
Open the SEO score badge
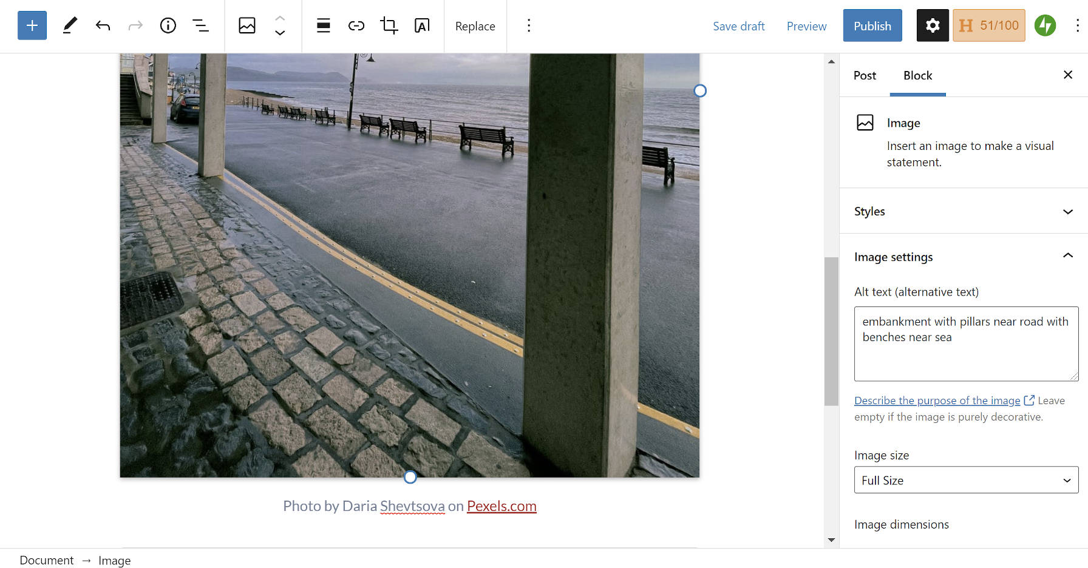click(988, 25)
